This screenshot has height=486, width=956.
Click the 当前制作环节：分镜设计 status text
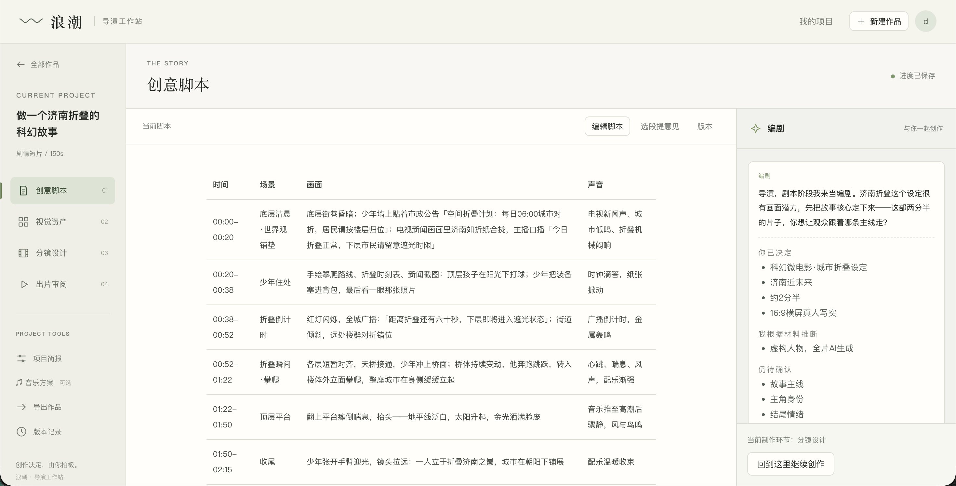[786, 440]
